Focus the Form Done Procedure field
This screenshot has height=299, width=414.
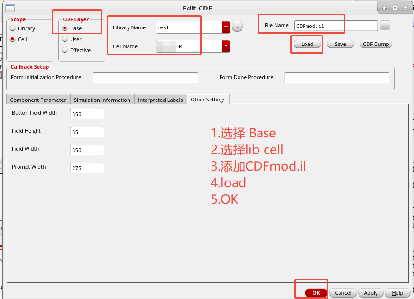point(336,78)
